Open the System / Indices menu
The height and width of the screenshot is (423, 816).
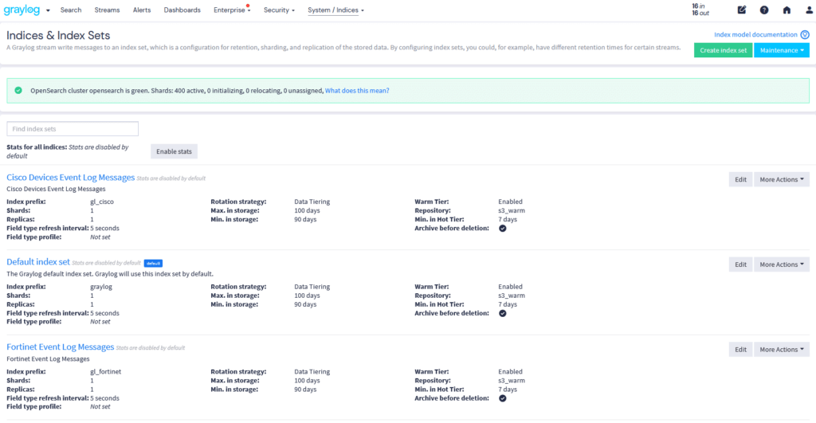tap(335, 10)
